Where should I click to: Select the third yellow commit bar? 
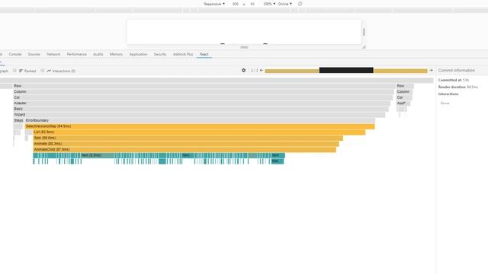[x=400, y=71]
